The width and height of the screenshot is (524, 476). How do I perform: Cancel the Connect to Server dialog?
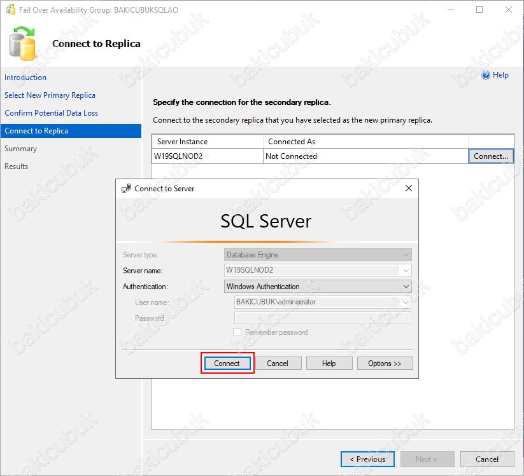pos(278,364)
